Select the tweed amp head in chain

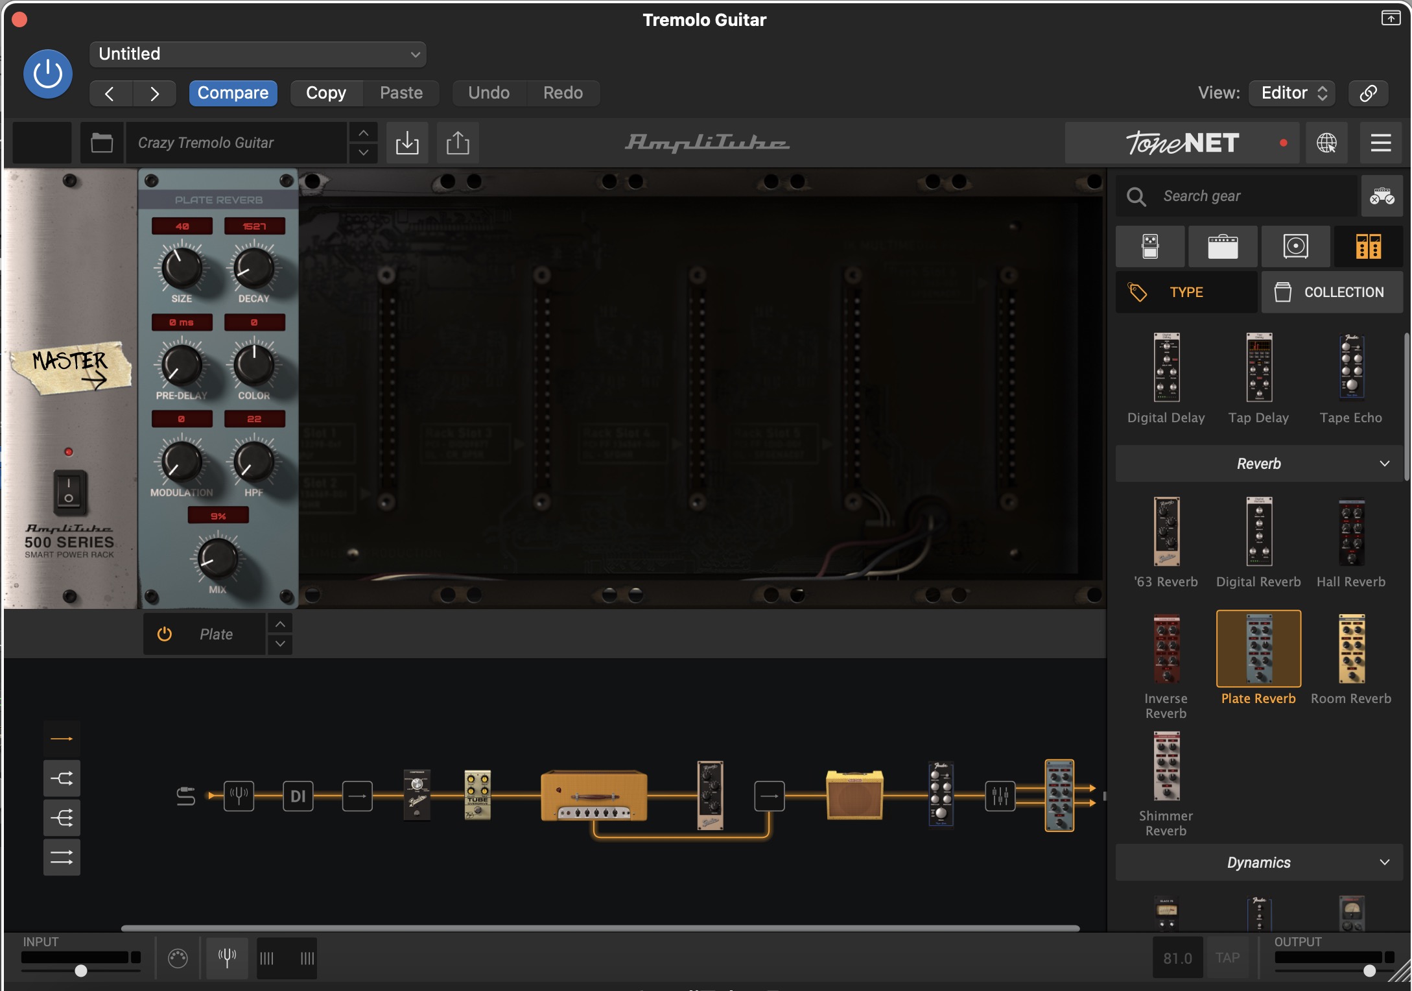pos(594,796)
